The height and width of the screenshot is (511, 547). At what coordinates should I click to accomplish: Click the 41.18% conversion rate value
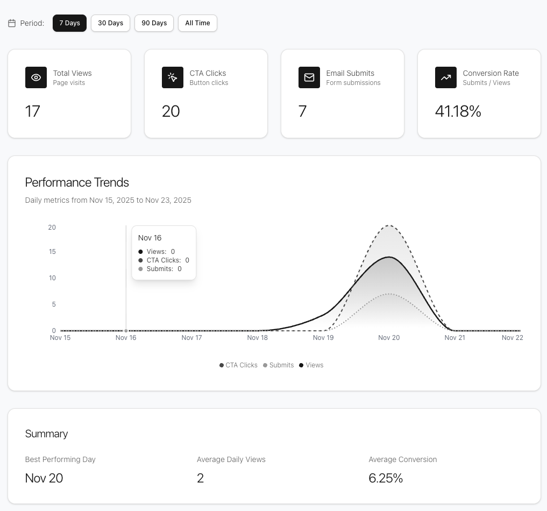458,111
